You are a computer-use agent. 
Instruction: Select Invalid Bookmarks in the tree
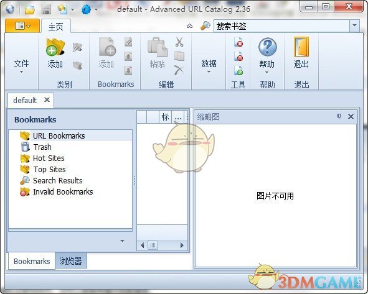tap(63, 192)
